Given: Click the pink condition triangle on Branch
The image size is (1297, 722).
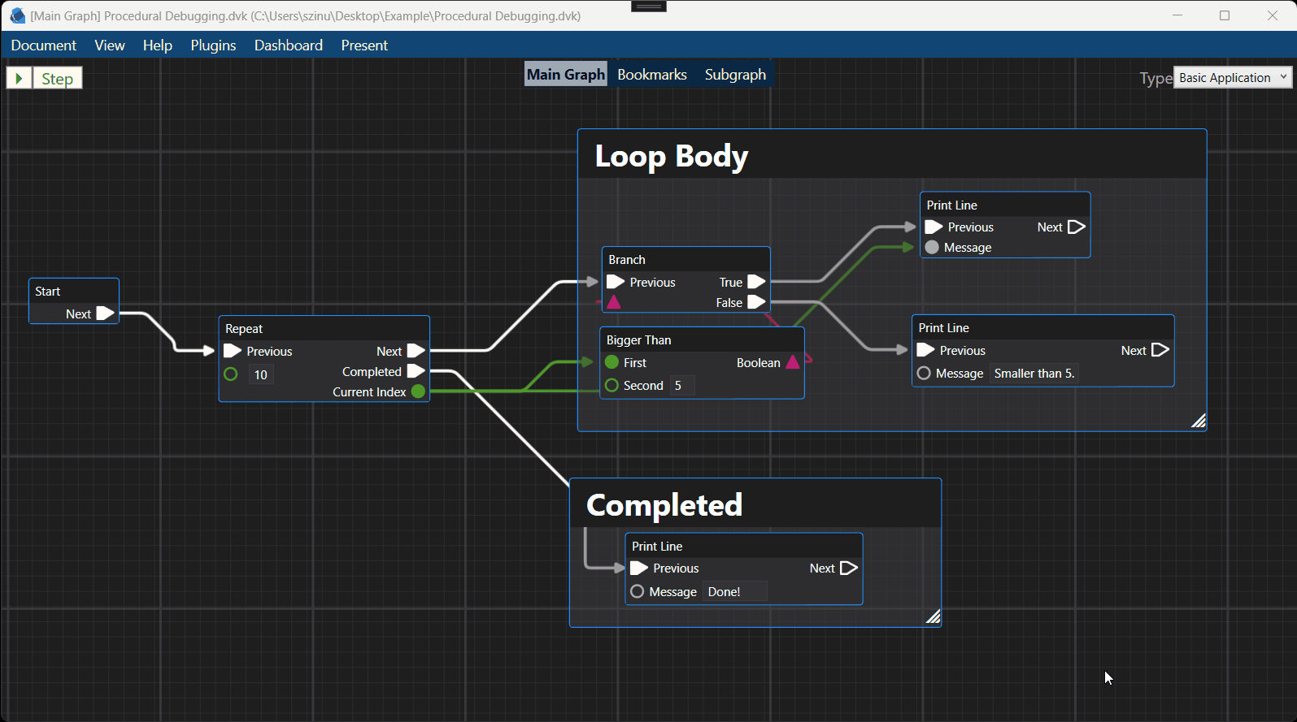Looking at the screenshot, I should 614,302.
